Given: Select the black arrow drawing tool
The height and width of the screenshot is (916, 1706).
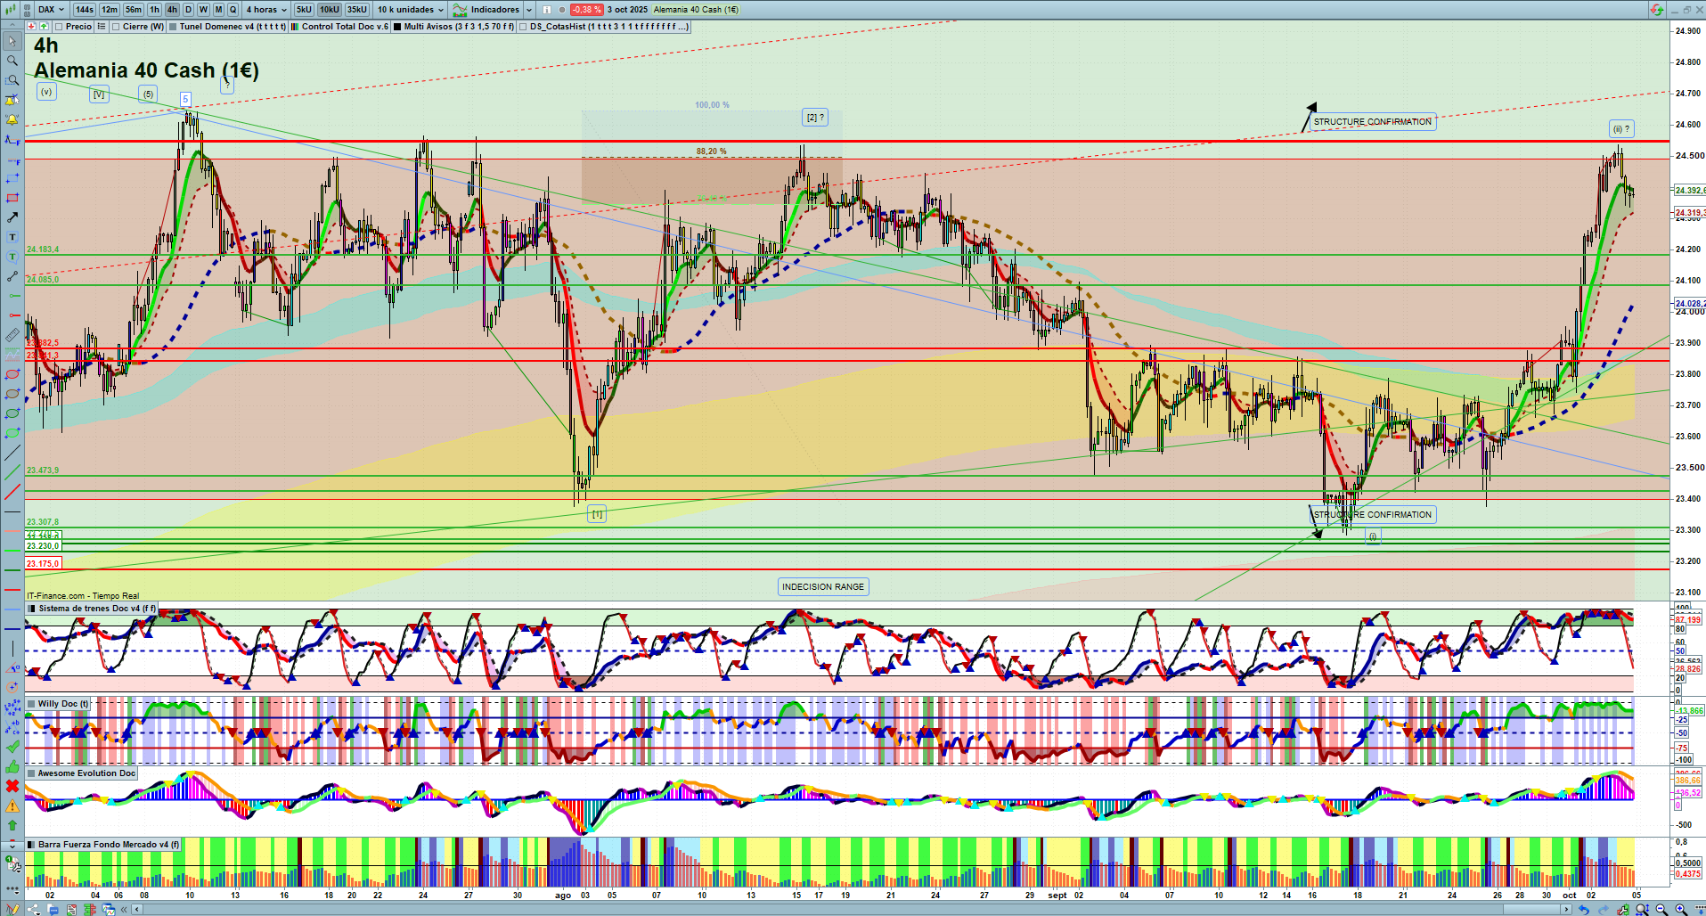Looking at the screenshot, I should click(x=12, y=217).
